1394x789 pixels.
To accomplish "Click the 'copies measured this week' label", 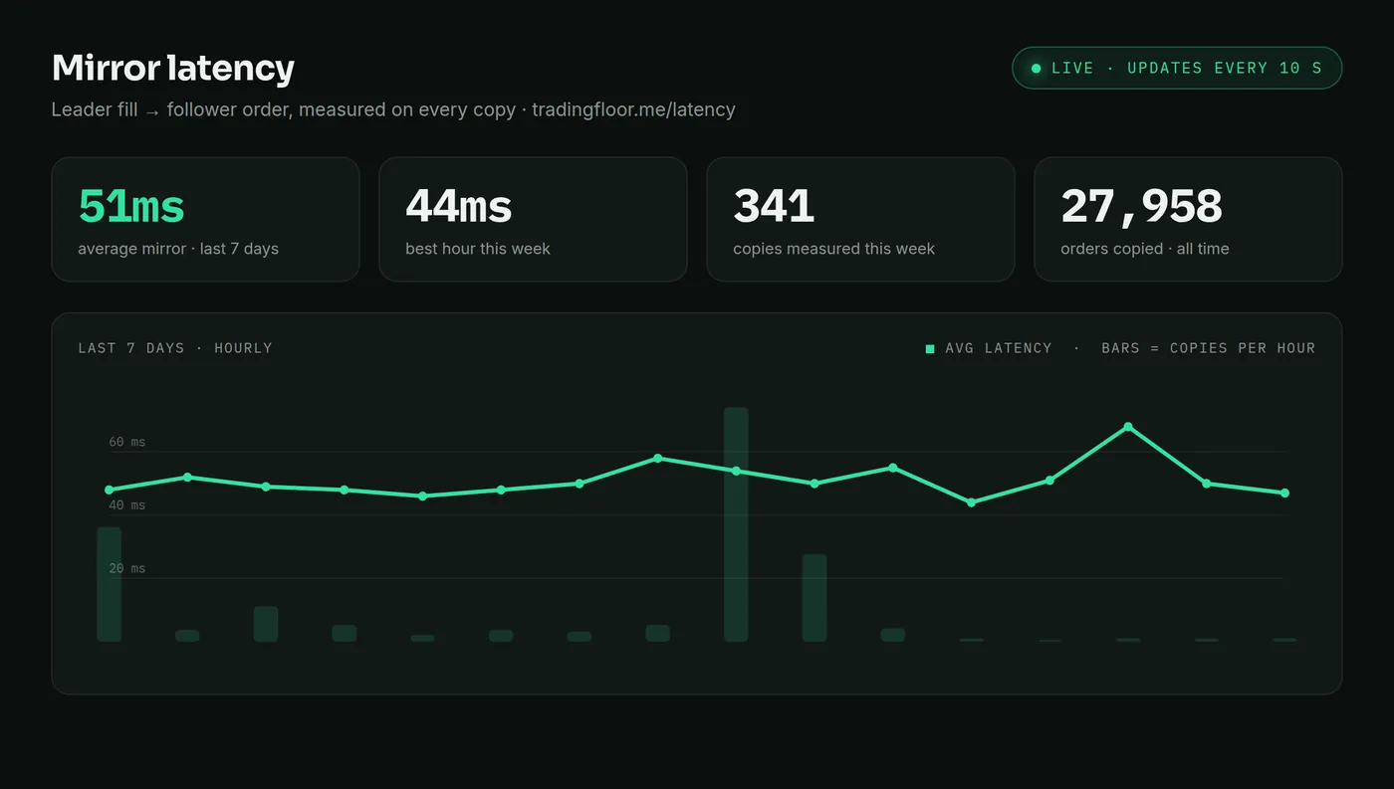I will tap(833, 249).
